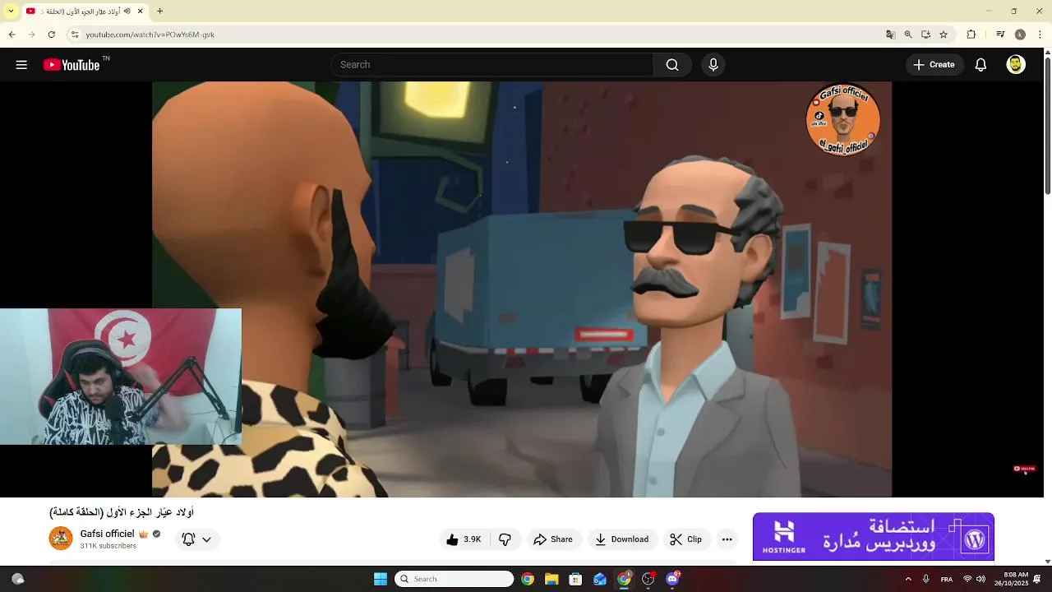The height and width of the screenshot is (592, 1052).
Task: Click the 311K subscribers text
Action: coord(108,546)
